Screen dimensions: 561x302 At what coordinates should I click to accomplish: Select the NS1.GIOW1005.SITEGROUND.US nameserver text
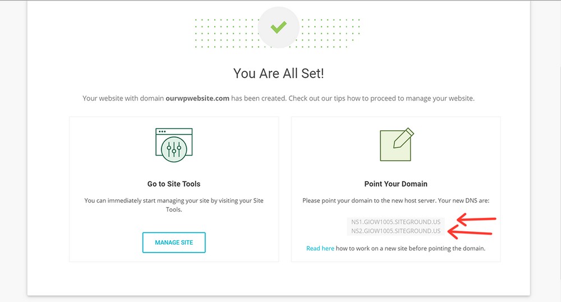tap(396, 222)
